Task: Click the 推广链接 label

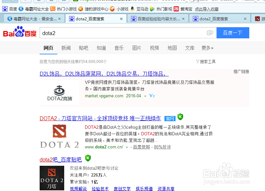Action: [241, 71]
